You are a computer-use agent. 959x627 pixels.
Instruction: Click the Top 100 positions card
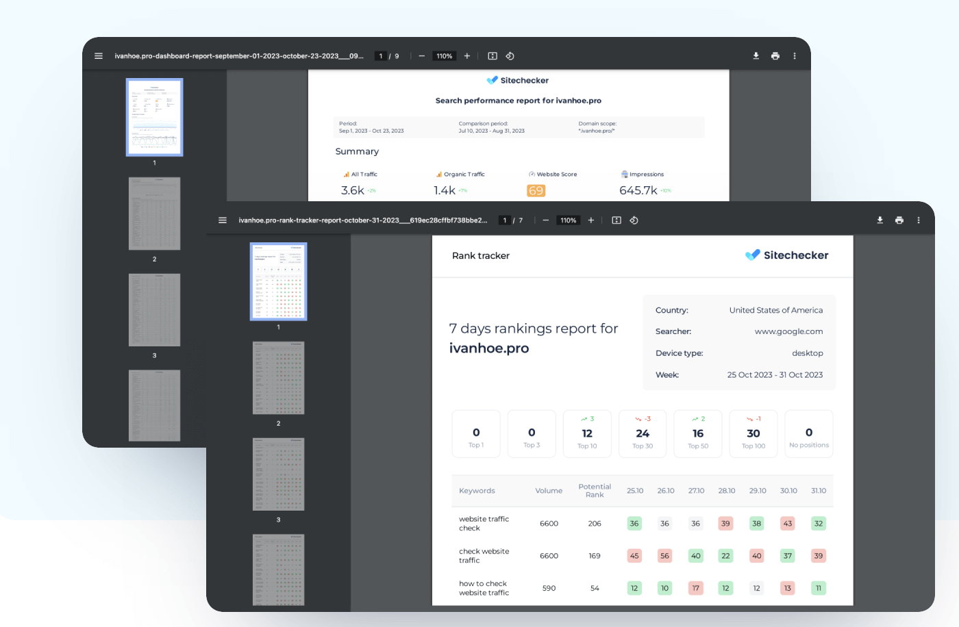tap(754, 434)
